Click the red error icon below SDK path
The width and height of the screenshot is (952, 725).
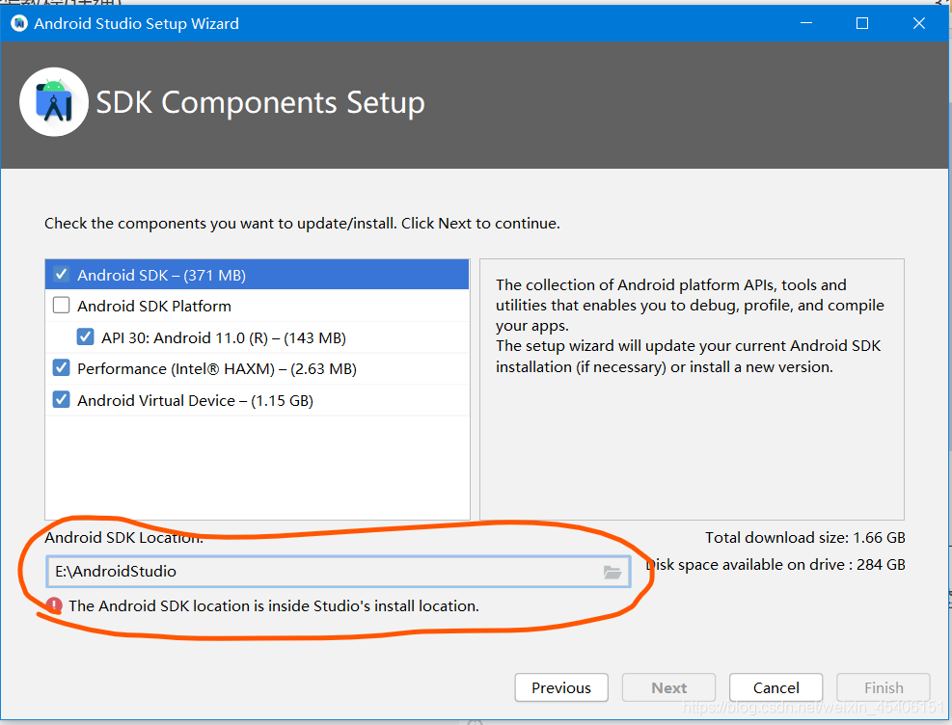coord(54,605)
